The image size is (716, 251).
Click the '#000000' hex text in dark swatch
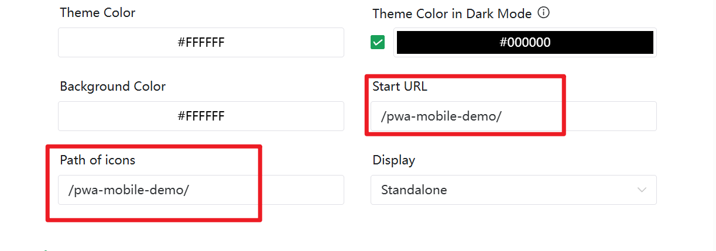click(525, 43)
